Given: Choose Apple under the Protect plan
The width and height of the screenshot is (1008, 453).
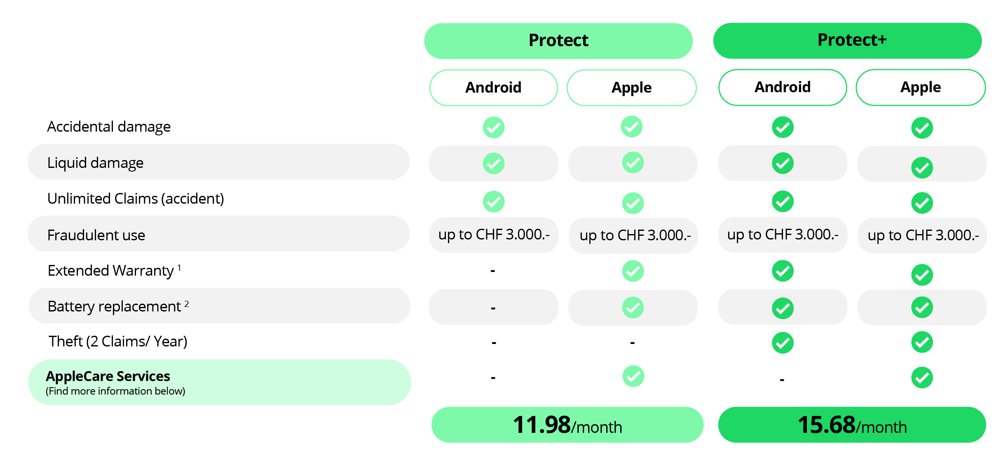Looking at the screenshot, I should pyautogui.click(x=631, y=88).
